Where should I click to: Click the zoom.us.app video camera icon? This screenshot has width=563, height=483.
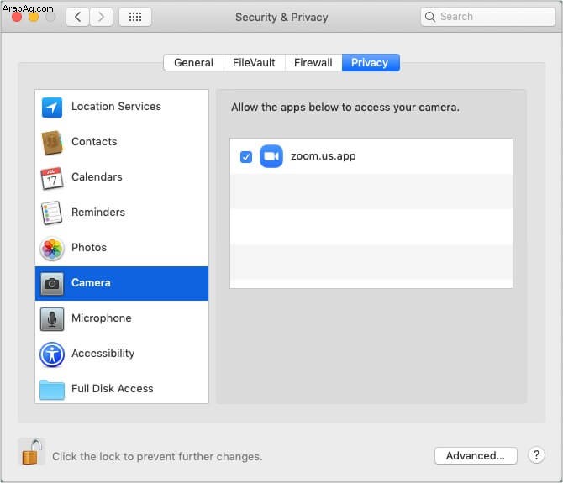pyautogui.click(x=271, y=156)
